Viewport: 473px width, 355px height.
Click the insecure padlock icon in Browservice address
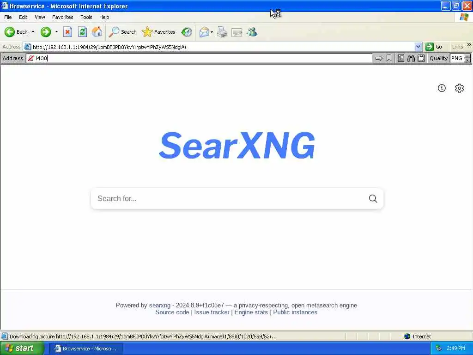31,58
